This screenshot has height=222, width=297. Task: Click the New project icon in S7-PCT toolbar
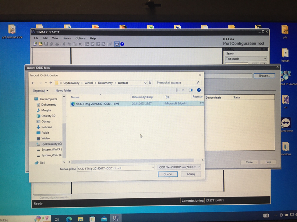(x=35, y=44)
